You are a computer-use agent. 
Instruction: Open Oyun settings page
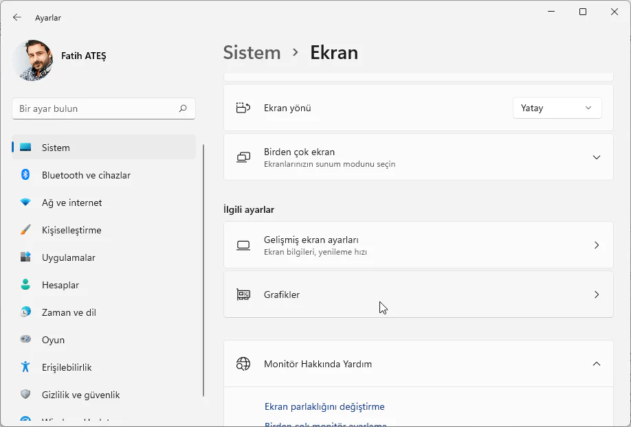click(104, 340)
